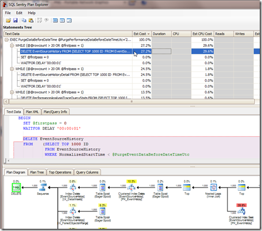This screenshot has width=262, height=231.
Task: Collapse the WHILE 13.5% statement
Action: click(12, 92)
